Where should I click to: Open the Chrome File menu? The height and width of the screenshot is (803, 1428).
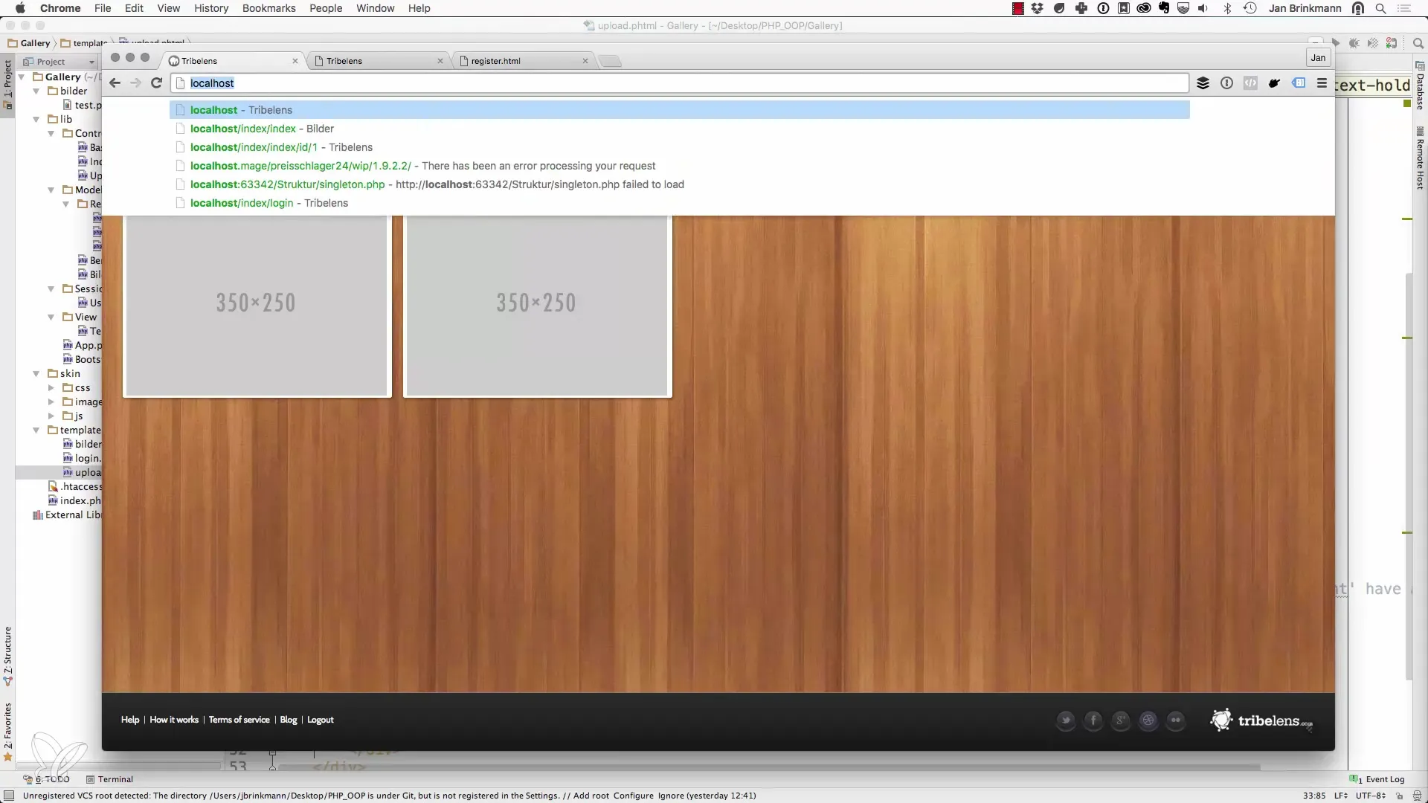pyautogui.click(x=103, y=8)
